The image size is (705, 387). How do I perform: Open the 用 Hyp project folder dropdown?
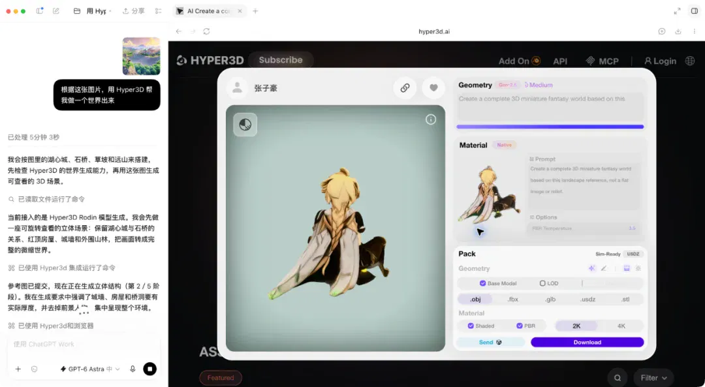[92, 11]
